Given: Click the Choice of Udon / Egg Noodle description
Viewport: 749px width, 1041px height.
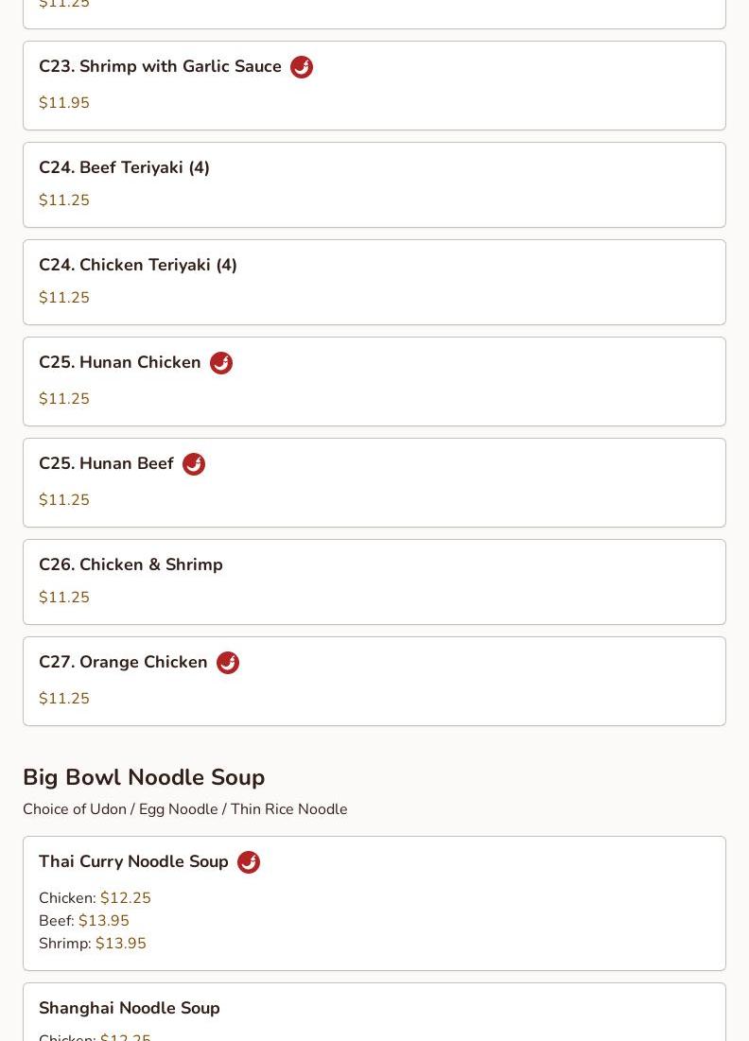Looking at the screenshot, I should click(185, 809).
